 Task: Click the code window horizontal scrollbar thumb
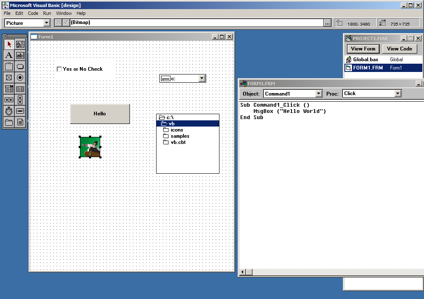coord(249,272)
